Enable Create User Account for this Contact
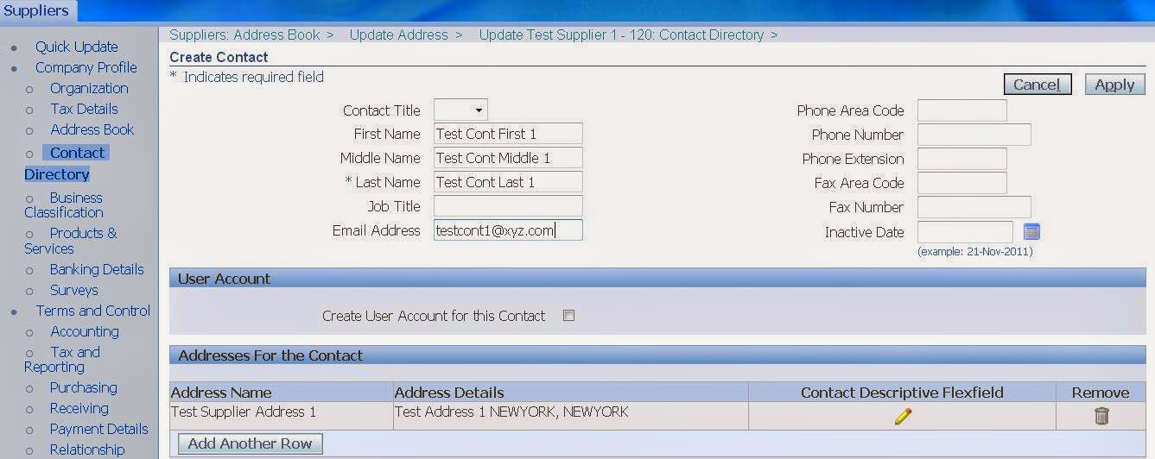Viewport: 1155px width, 459px height. pyautogui.click(x=568, y=316)
